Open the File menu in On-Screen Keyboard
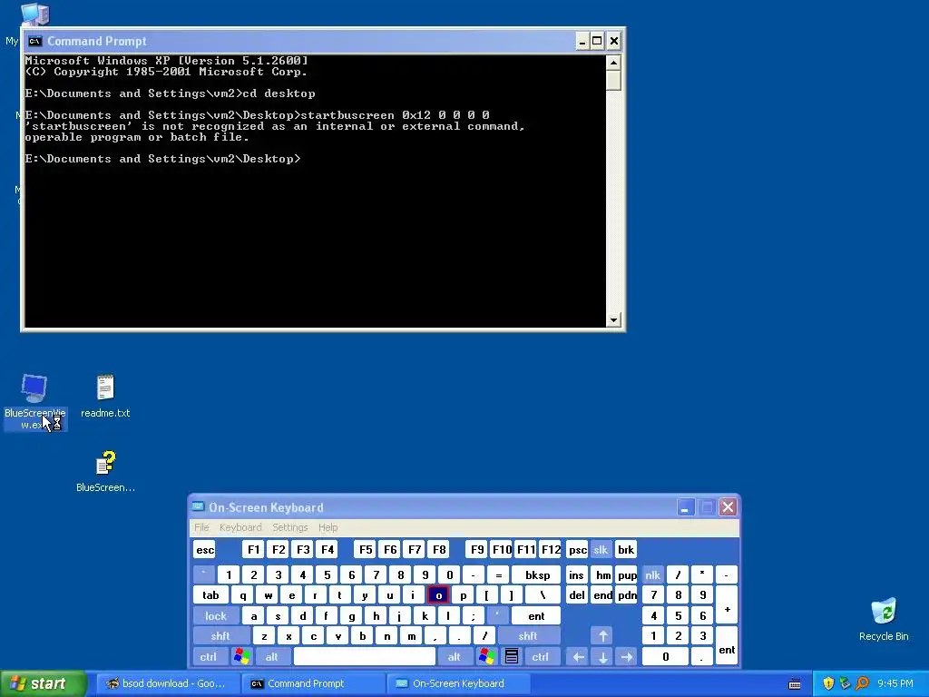The image size is (929, 697). click(x=201, y=527)
